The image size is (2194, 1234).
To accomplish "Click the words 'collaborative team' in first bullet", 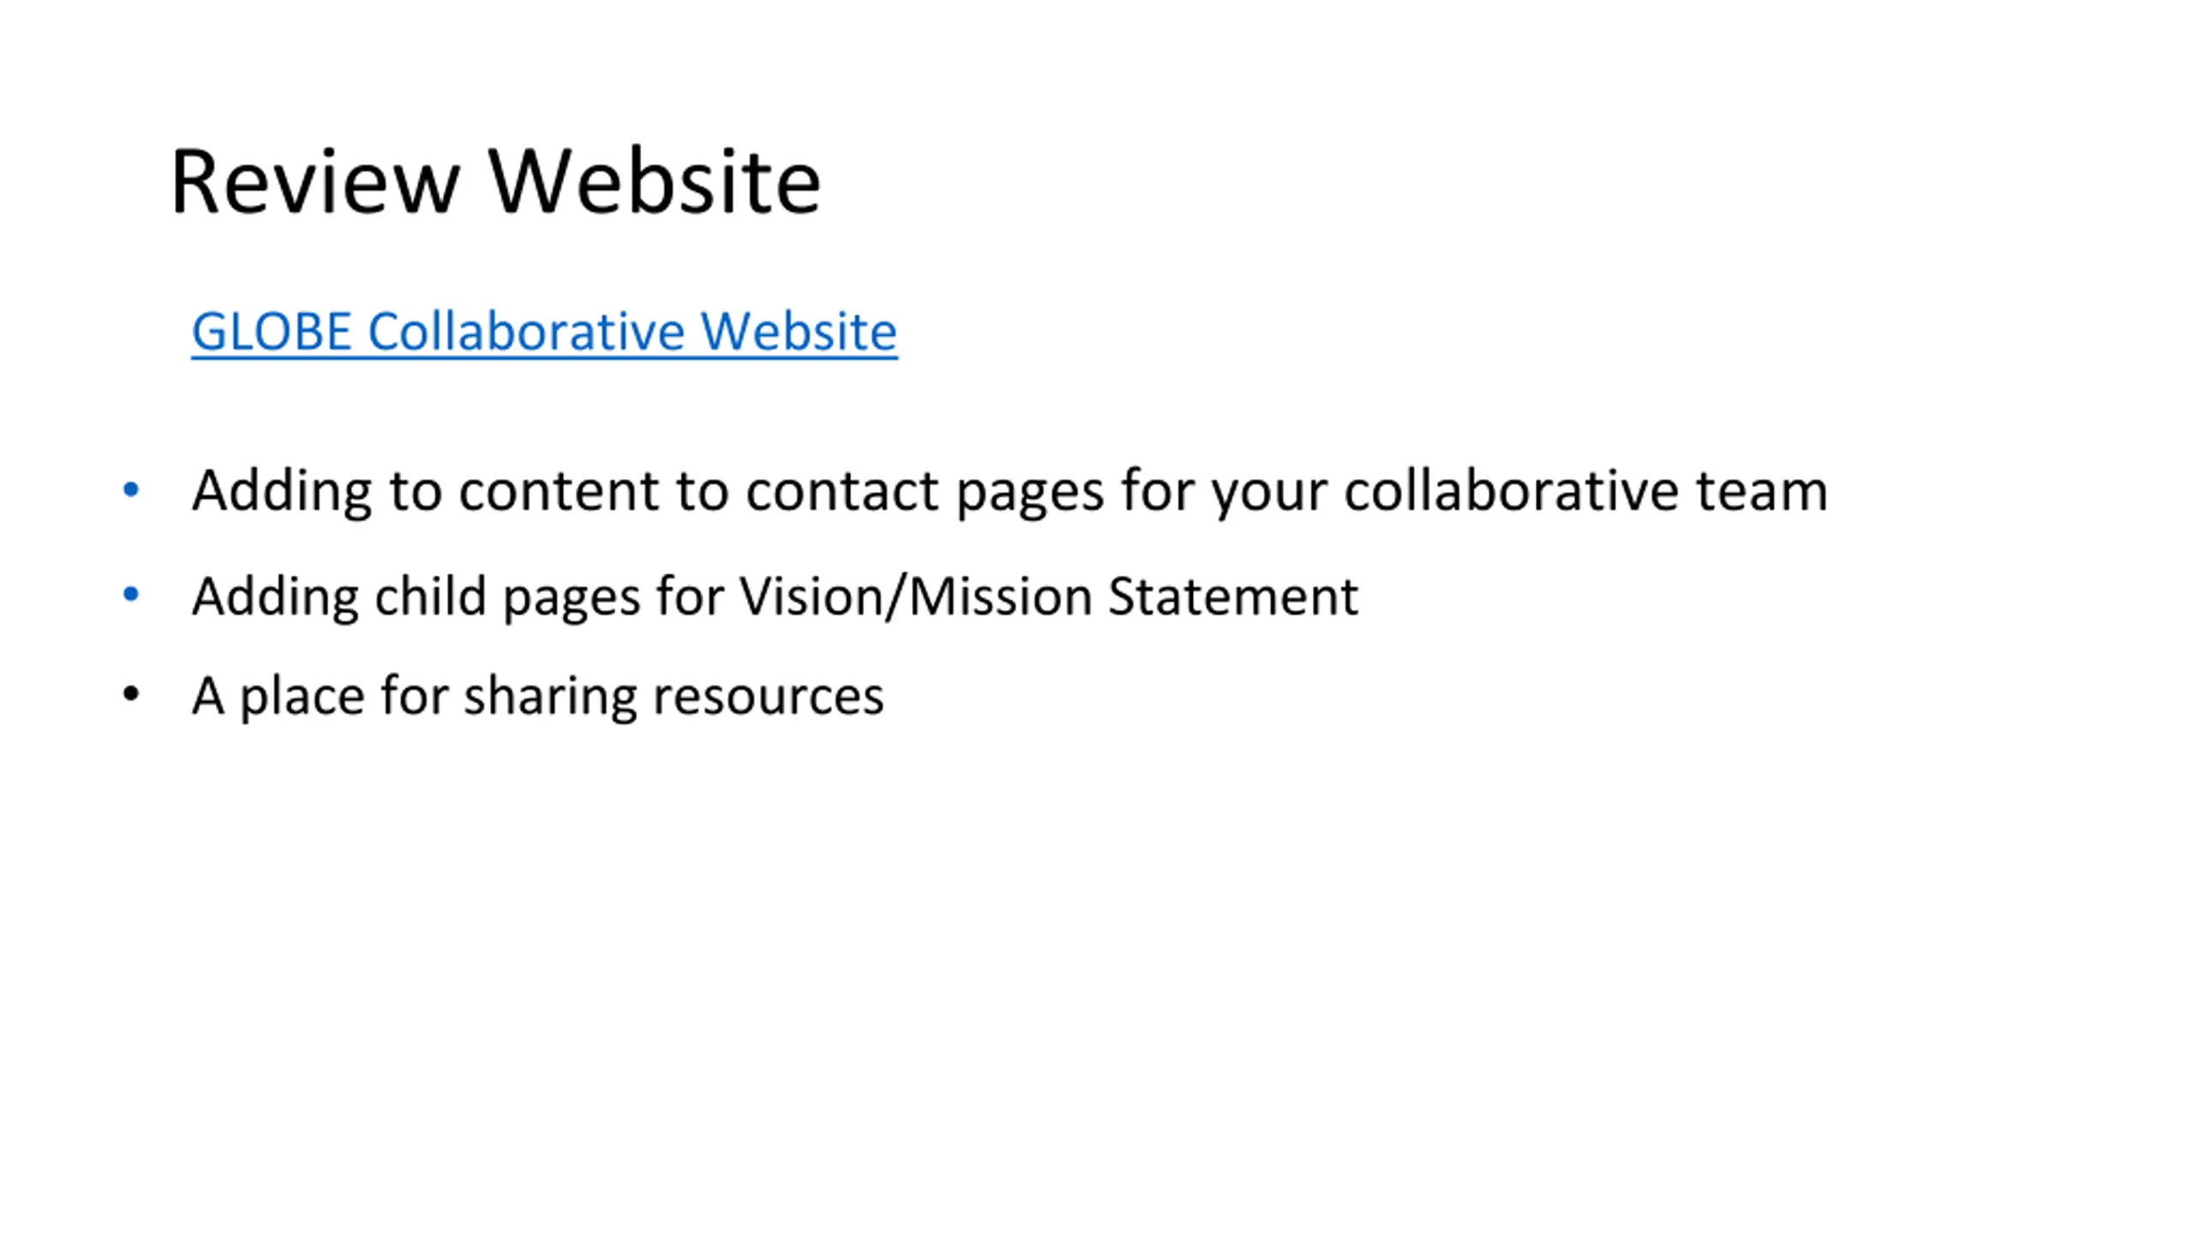I will (x=1586, y=491).
